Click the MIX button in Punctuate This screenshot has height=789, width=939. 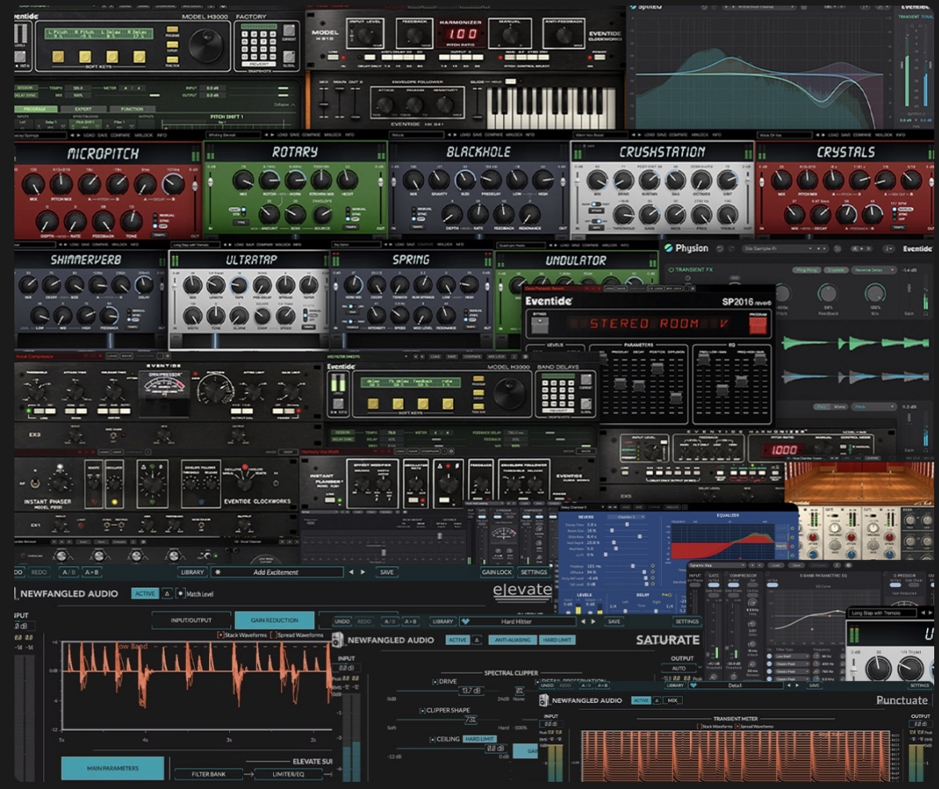(672, 700)
